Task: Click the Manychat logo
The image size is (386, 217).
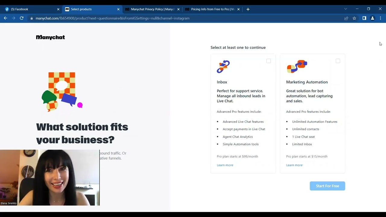Action: pyautogui.click(x=50, y=37)
